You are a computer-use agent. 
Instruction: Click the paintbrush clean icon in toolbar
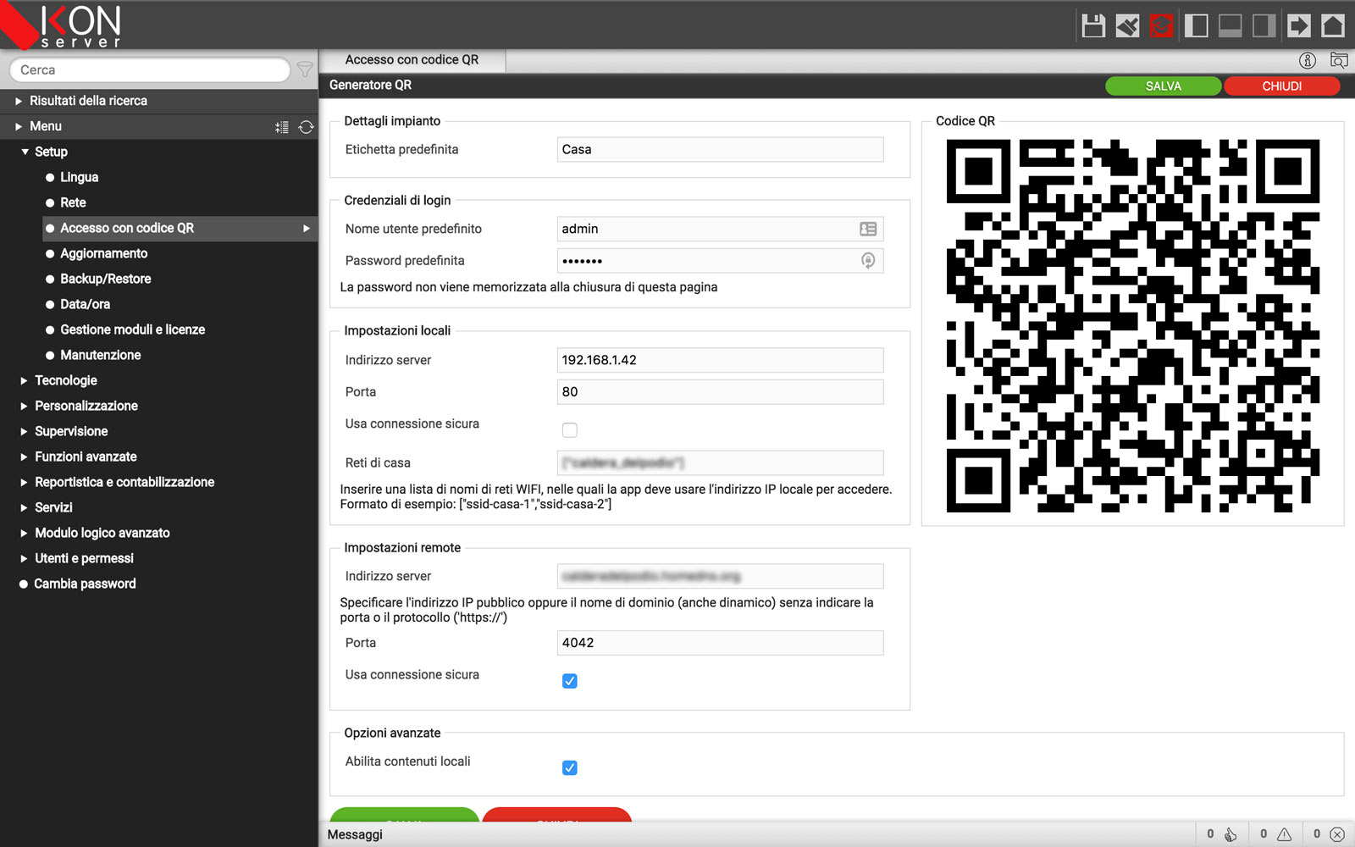[x=1127, y=25]
